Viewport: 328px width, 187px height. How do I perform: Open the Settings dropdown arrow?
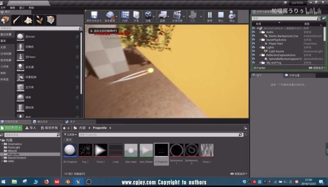[154, 16]
